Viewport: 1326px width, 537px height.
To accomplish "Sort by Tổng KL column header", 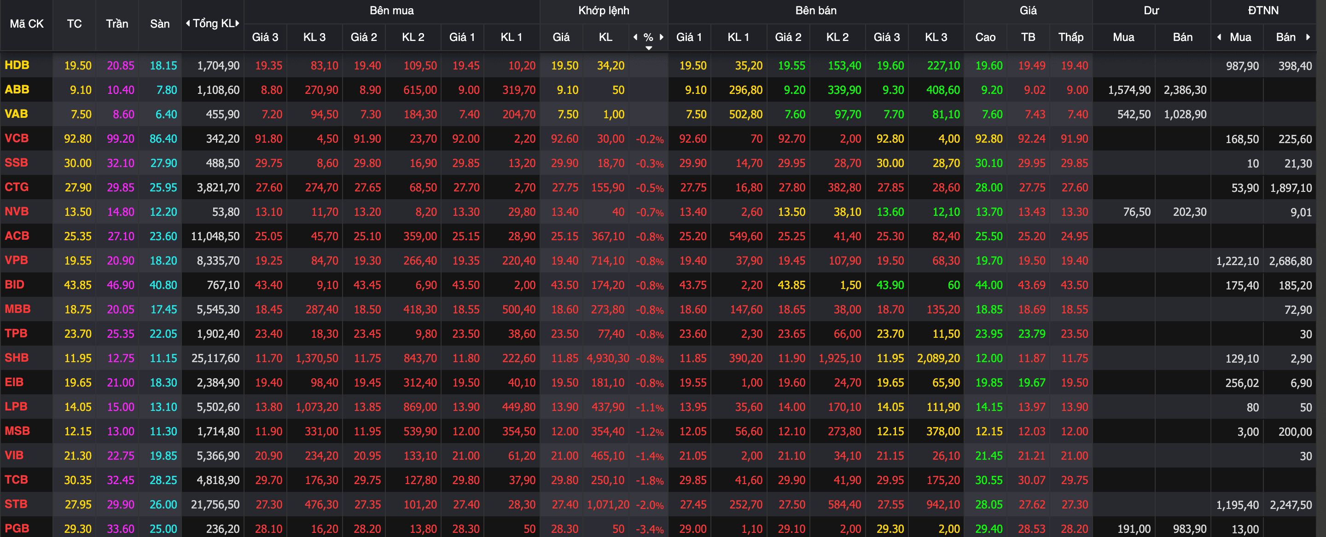I will pos(213,23).
